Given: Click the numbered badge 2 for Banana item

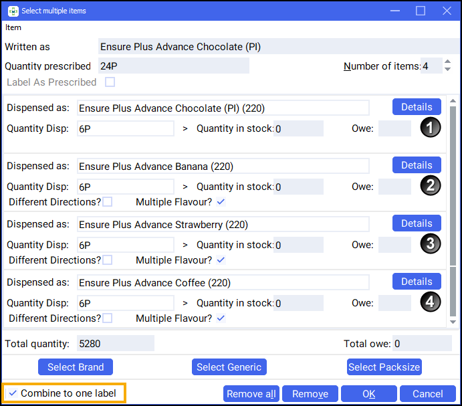Looking at the screenshot, I should click(x=431, y=186).
